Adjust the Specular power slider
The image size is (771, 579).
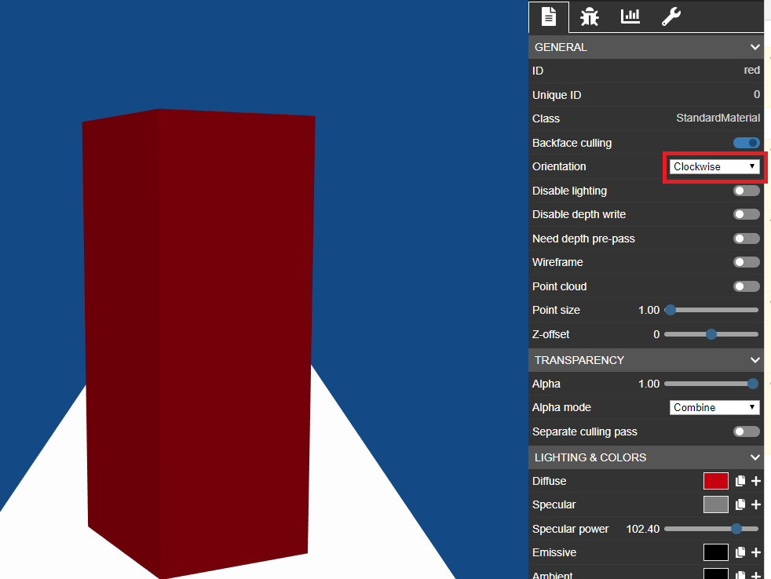click(711, 529)
